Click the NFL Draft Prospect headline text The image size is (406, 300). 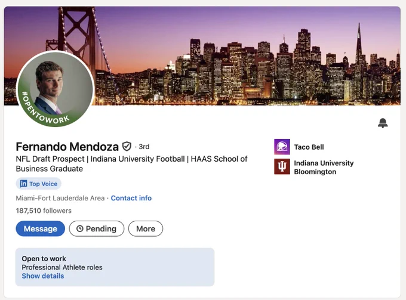coord(131,163)
